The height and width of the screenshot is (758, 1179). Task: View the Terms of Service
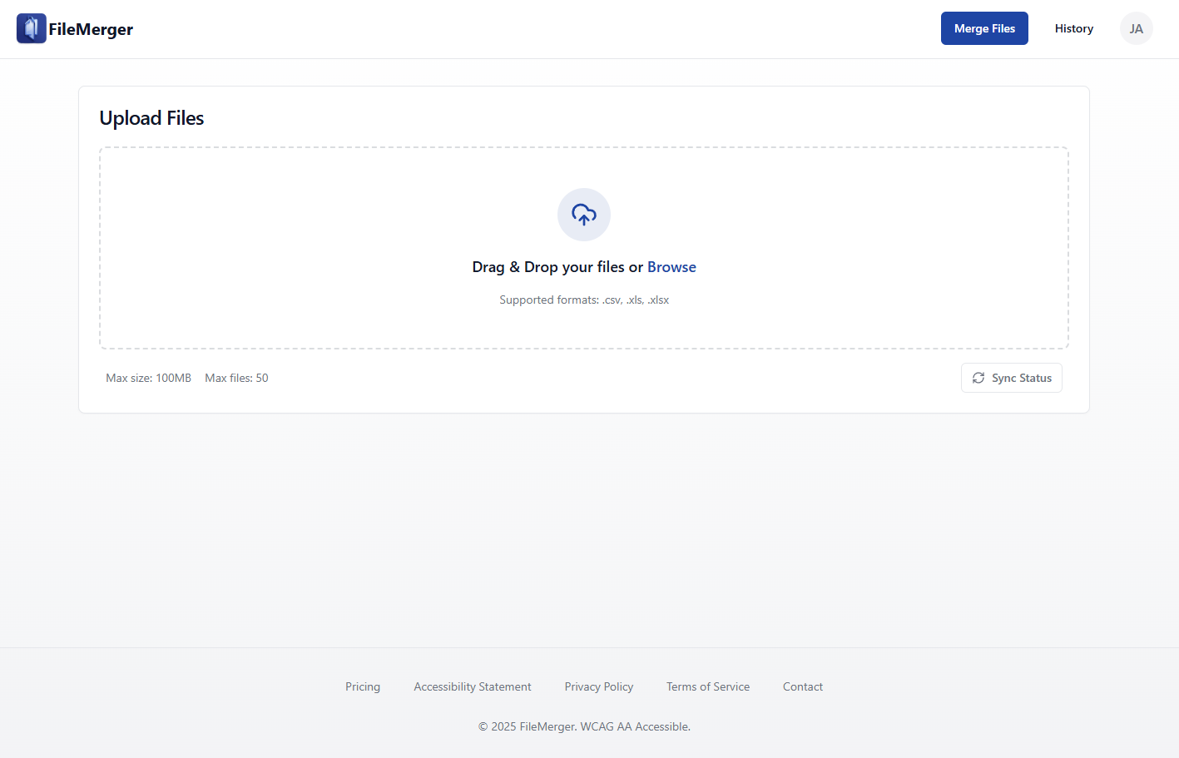click(707, 686)
